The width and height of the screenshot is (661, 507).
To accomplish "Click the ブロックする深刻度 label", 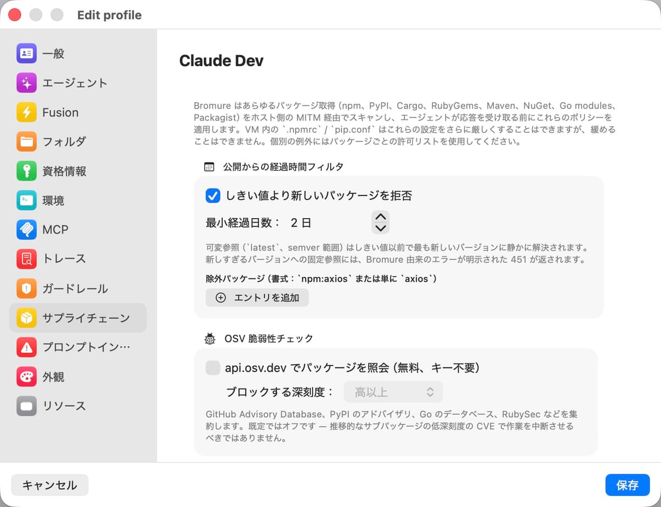I will (280, 392).
